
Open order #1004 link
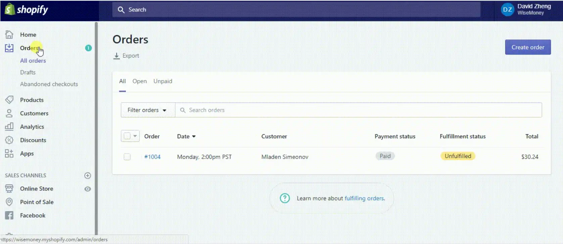[x=152, y=157]
